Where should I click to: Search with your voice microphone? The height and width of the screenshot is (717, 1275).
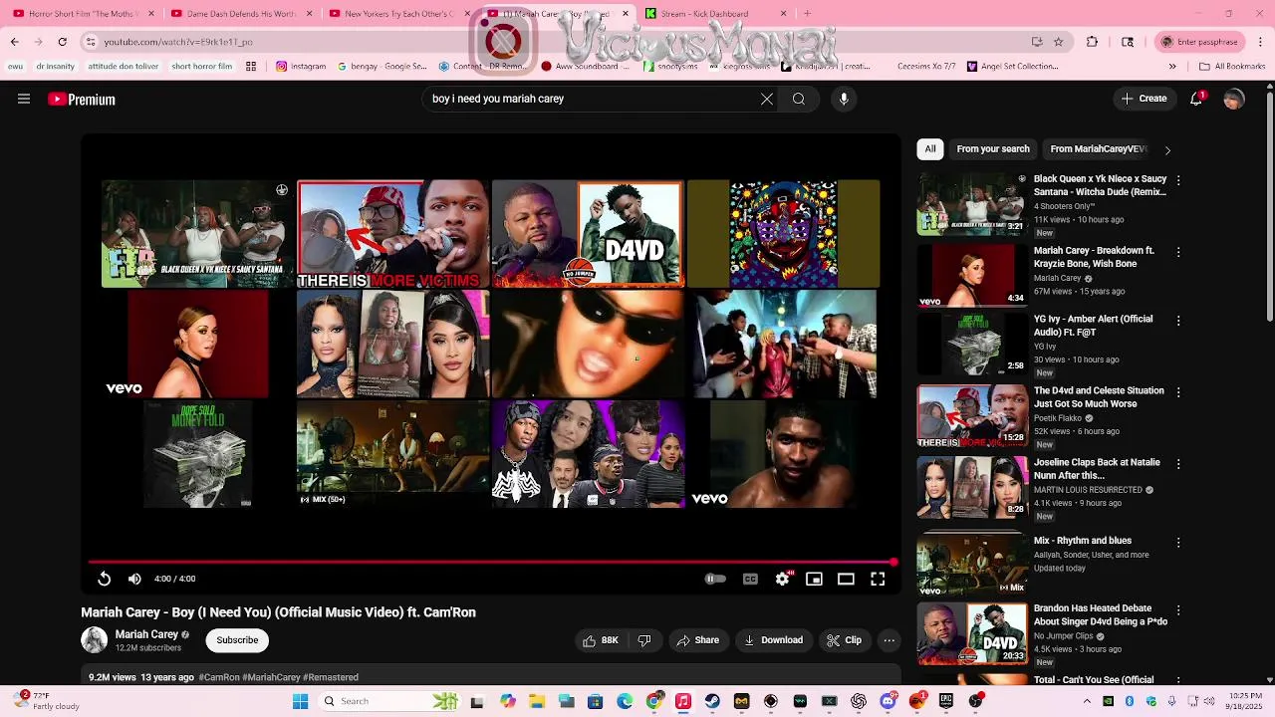click(x=844, y=99)
